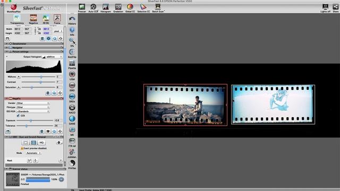Open the pixel unit dropdown

[58, 31]
